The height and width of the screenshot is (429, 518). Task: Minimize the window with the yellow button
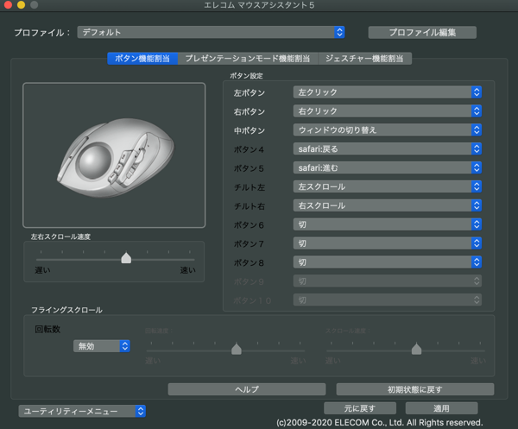(x=21, y=4)
